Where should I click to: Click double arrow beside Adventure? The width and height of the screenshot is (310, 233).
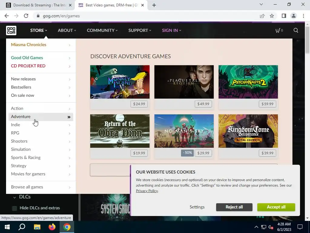pyautogui.click(x=69, y=117)
